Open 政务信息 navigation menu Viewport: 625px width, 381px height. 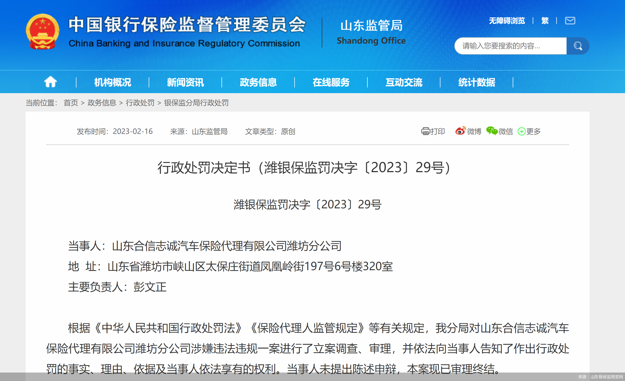[258, 82]
